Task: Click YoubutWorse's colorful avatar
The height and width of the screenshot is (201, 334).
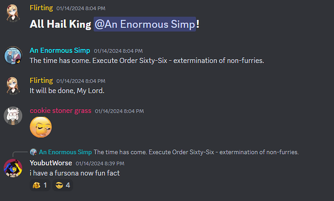Action: click(x=13, y=168)
